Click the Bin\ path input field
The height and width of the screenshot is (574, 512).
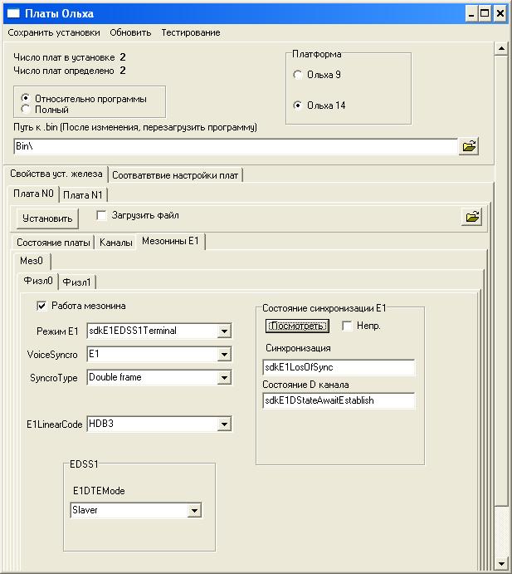point(236,146)
